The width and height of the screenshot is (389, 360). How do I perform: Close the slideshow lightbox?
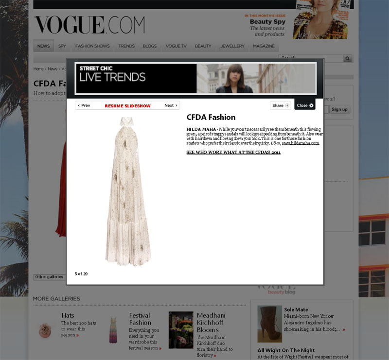coord(305,105)
